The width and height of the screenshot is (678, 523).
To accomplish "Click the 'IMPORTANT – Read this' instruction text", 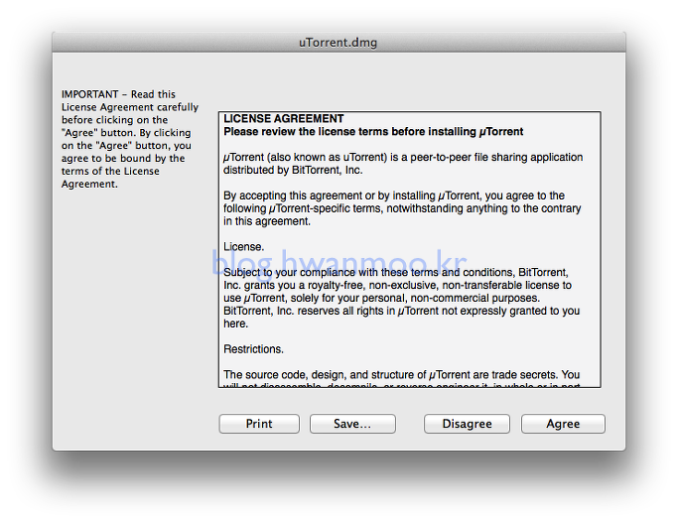I will point(130,139).
